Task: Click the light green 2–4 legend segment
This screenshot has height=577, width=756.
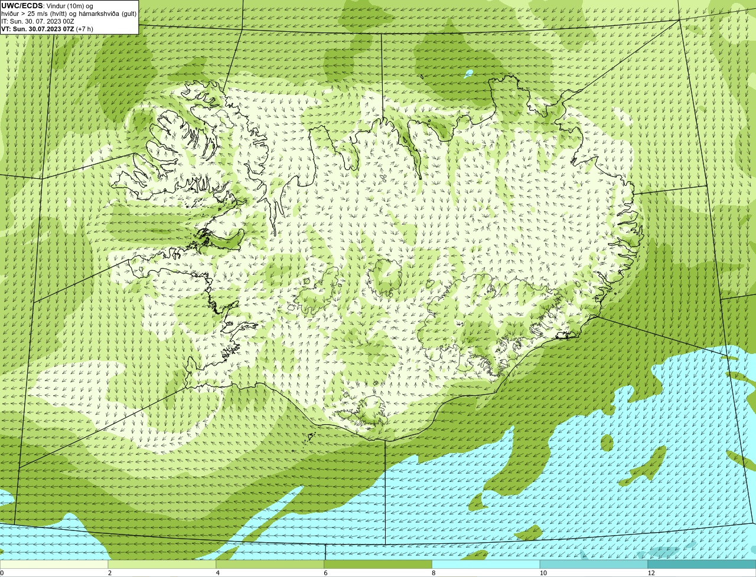Action: point(162,565)
